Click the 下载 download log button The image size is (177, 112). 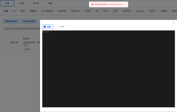(60, 27)
